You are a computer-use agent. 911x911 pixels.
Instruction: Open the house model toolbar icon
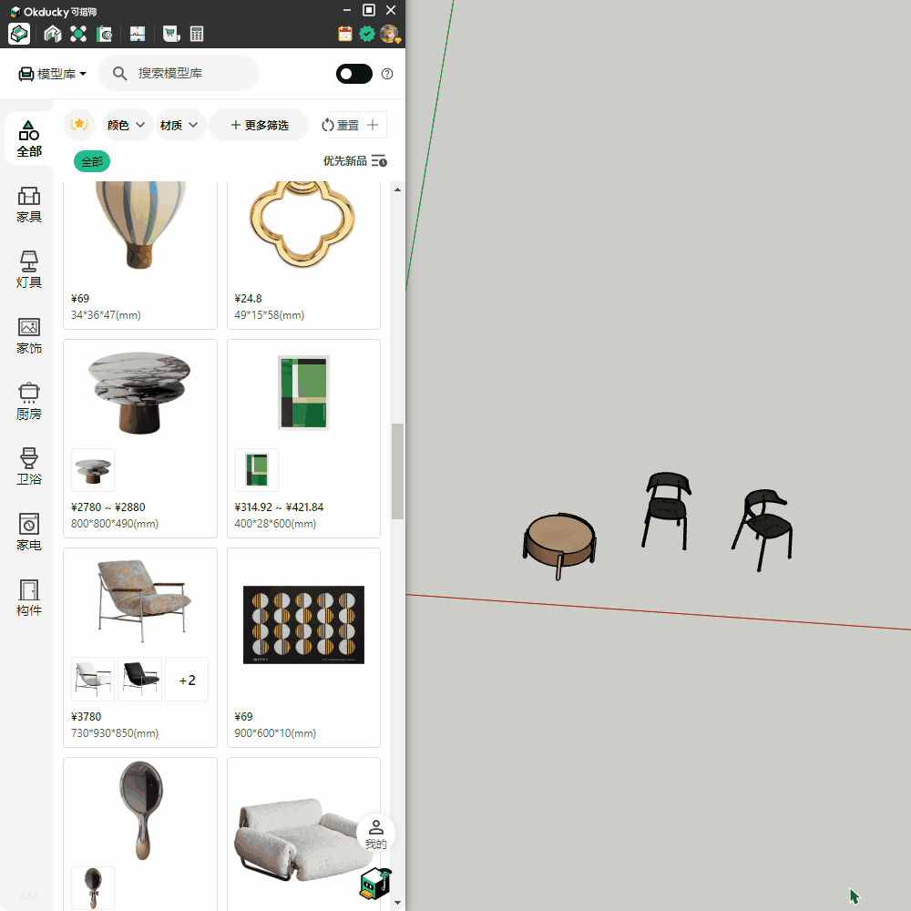(x=53, y=35)
